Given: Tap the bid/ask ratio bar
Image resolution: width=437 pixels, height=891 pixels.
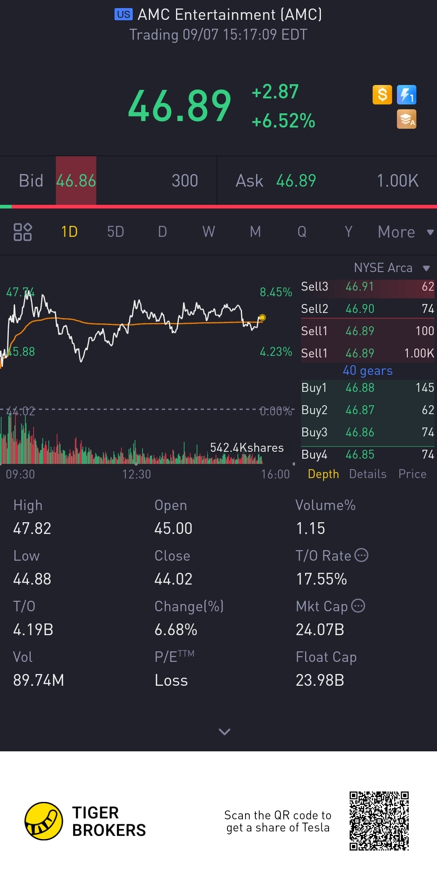Looking at the screenshot, I should click(x=218, y=207).
